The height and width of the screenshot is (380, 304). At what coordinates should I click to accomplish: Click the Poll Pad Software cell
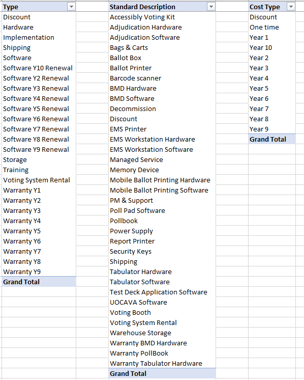pyautogui.click(x=162, y=210)
